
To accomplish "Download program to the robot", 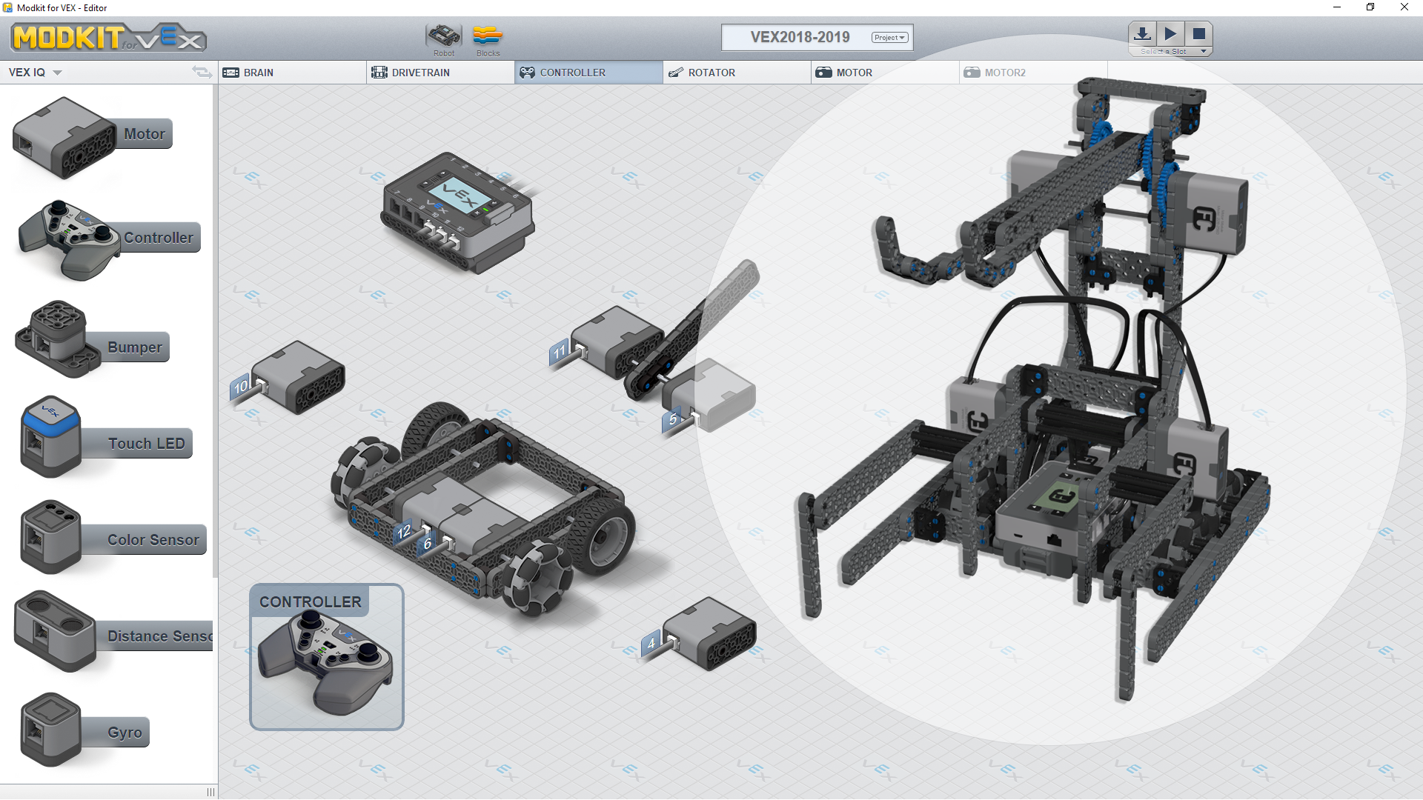I will (x=1141, y=33).
